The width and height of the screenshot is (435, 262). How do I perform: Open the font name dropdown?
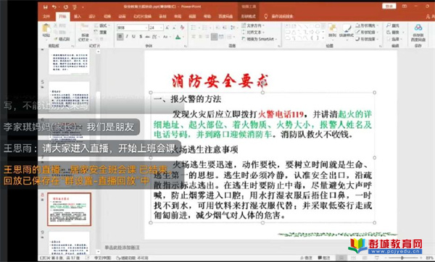[146, 28]
